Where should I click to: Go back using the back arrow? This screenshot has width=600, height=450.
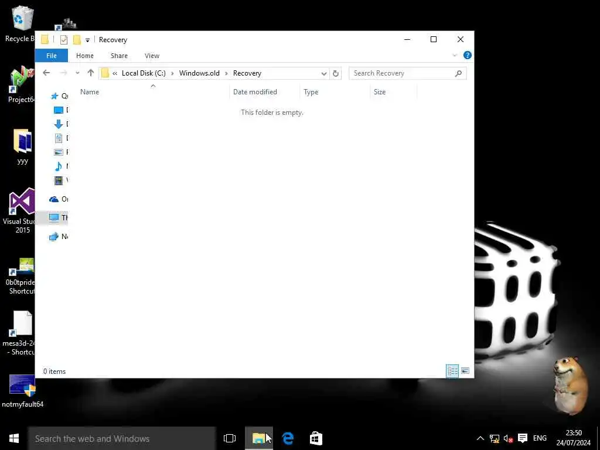click(46, 73)
